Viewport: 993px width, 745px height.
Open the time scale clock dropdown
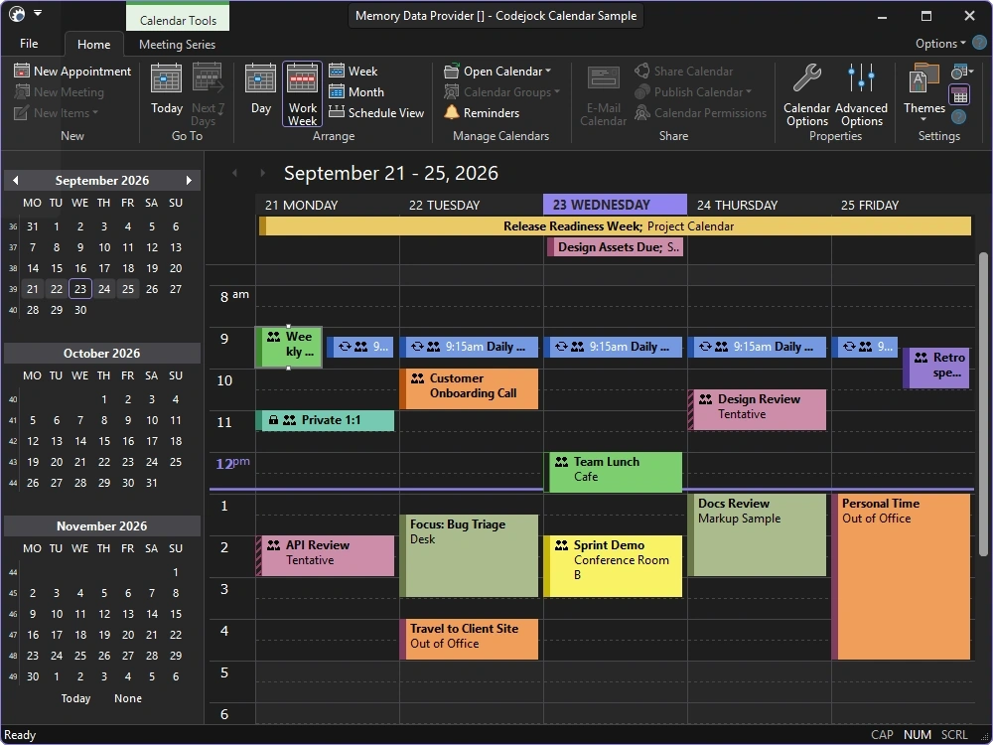[x=960, y=72]
